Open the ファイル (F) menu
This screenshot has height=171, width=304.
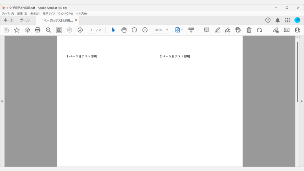(8, 14)
